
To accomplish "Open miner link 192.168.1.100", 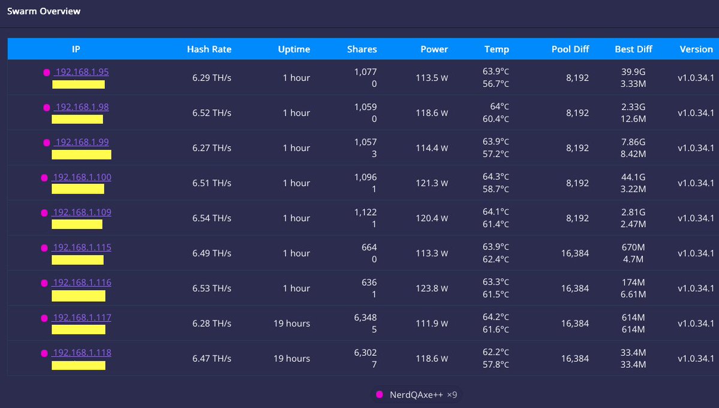I will click(x=82, y=177).
